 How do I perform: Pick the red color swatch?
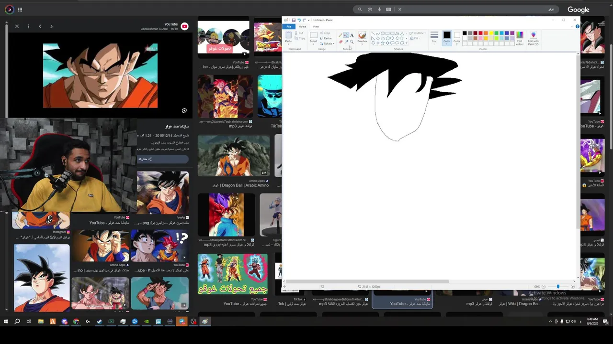480,33
